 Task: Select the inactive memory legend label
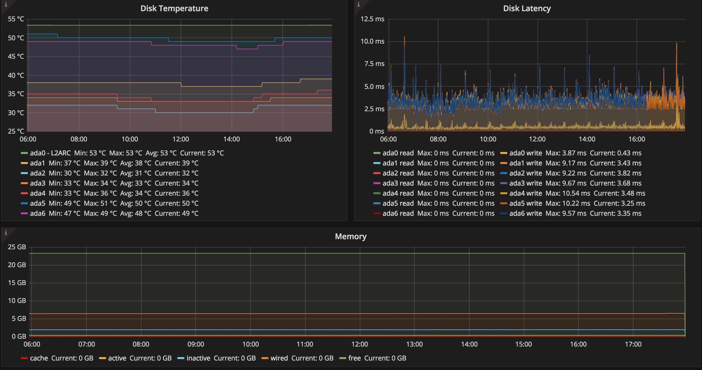click(x=198, y=358)
